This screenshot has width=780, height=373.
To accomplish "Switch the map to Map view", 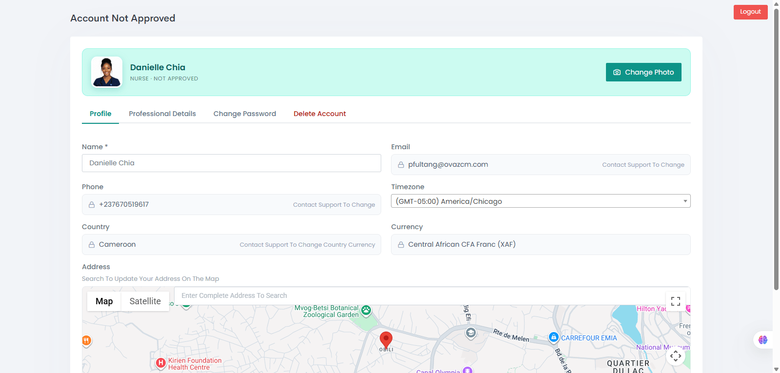I will 104,301.
